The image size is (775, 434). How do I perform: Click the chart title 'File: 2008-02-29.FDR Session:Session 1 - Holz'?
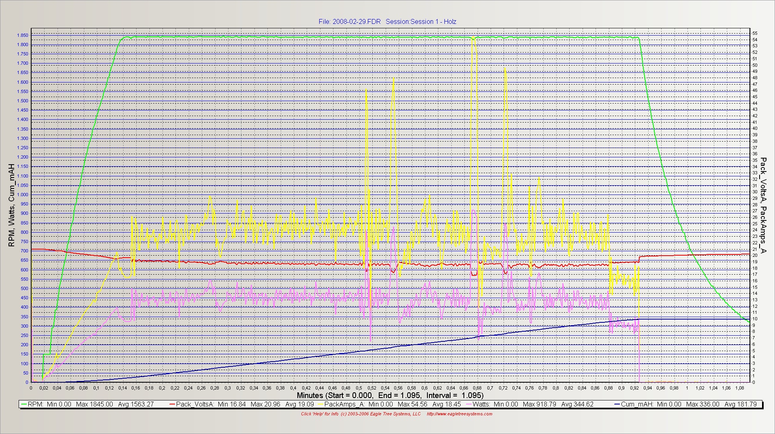click(x=388, y=21)
